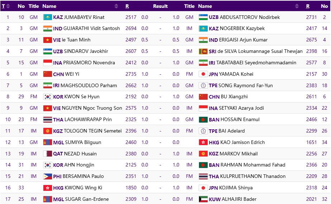Click the Qatar flag next to NEZAD Husain
Image resolution: width=331 pixels, height=204 pixels.
click(x=47, y=154)
